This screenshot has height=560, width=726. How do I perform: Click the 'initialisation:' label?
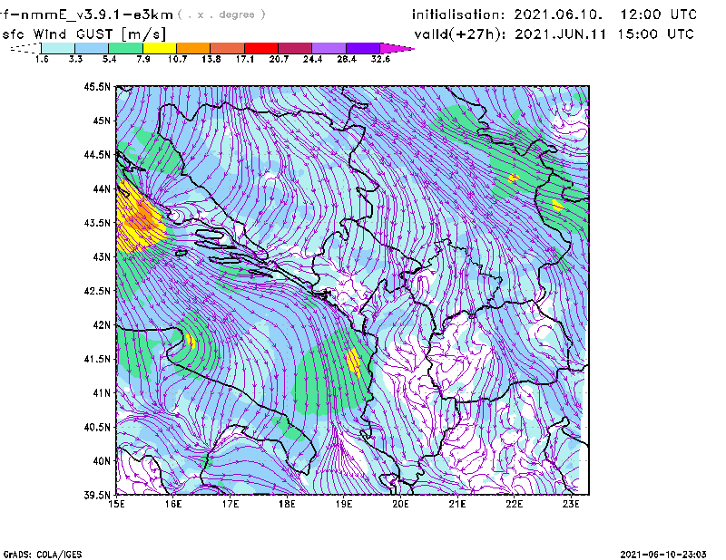click(458, 14)
